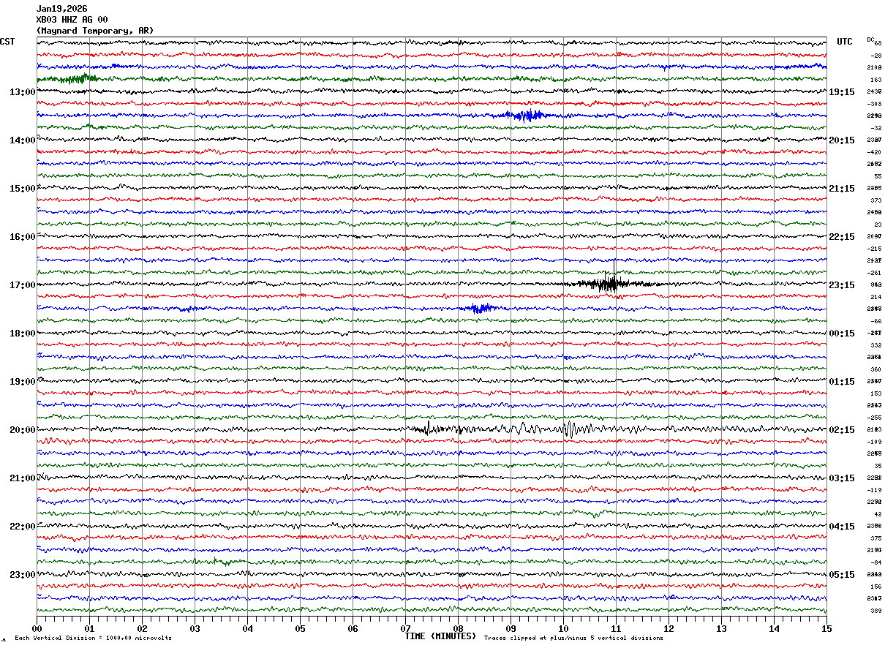Select the 22:00 CST time label
Image resolution: width=885 pixels, height=648 pixels.
[x=22, y=527]
